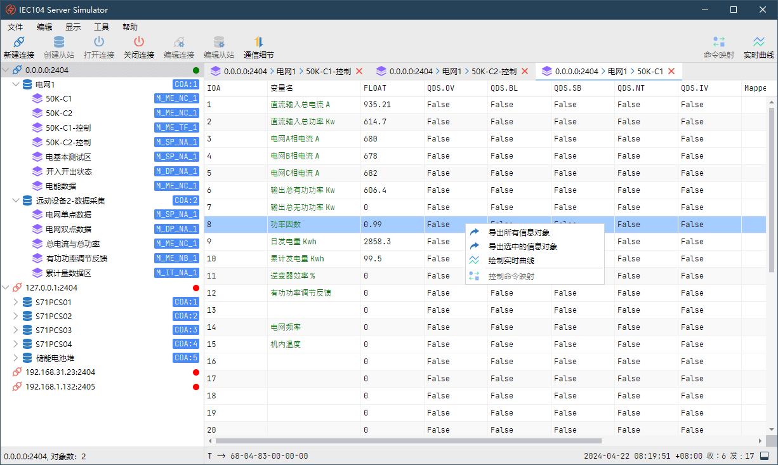Screen dimensions: 778x465
Task: Open the 实时曲线 real-time curve tool
Action: point(758,43)
